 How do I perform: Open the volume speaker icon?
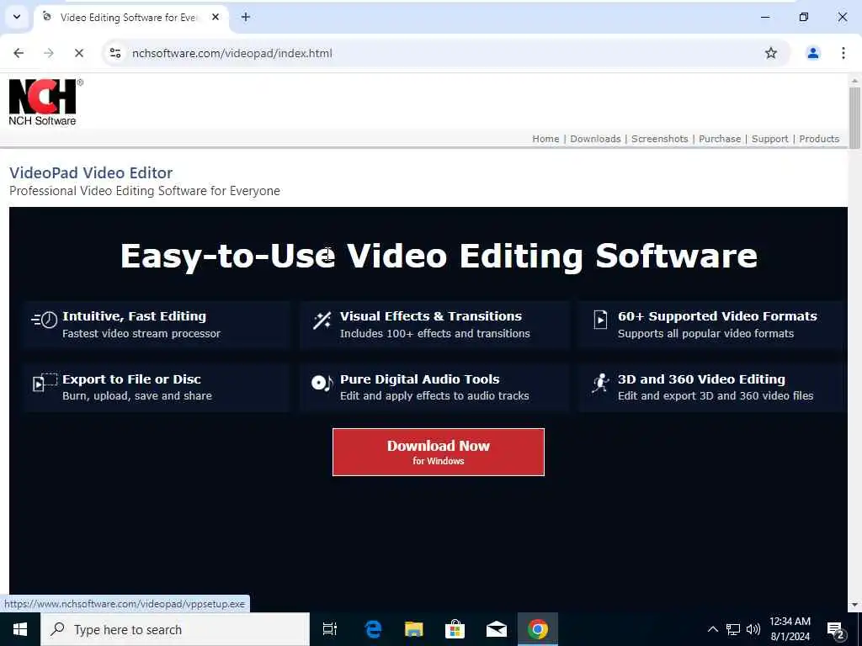click(x=753, y=629)
